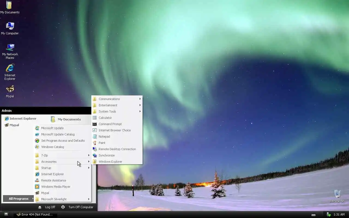Click the Synchronize icon

pos(95,155)
